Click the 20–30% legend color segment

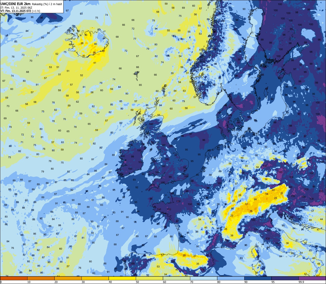pyautogui.click(x=68, y=278)
